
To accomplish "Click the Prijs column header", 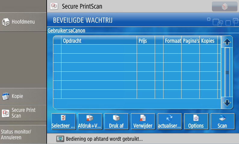I will click(x=146, y=41).
